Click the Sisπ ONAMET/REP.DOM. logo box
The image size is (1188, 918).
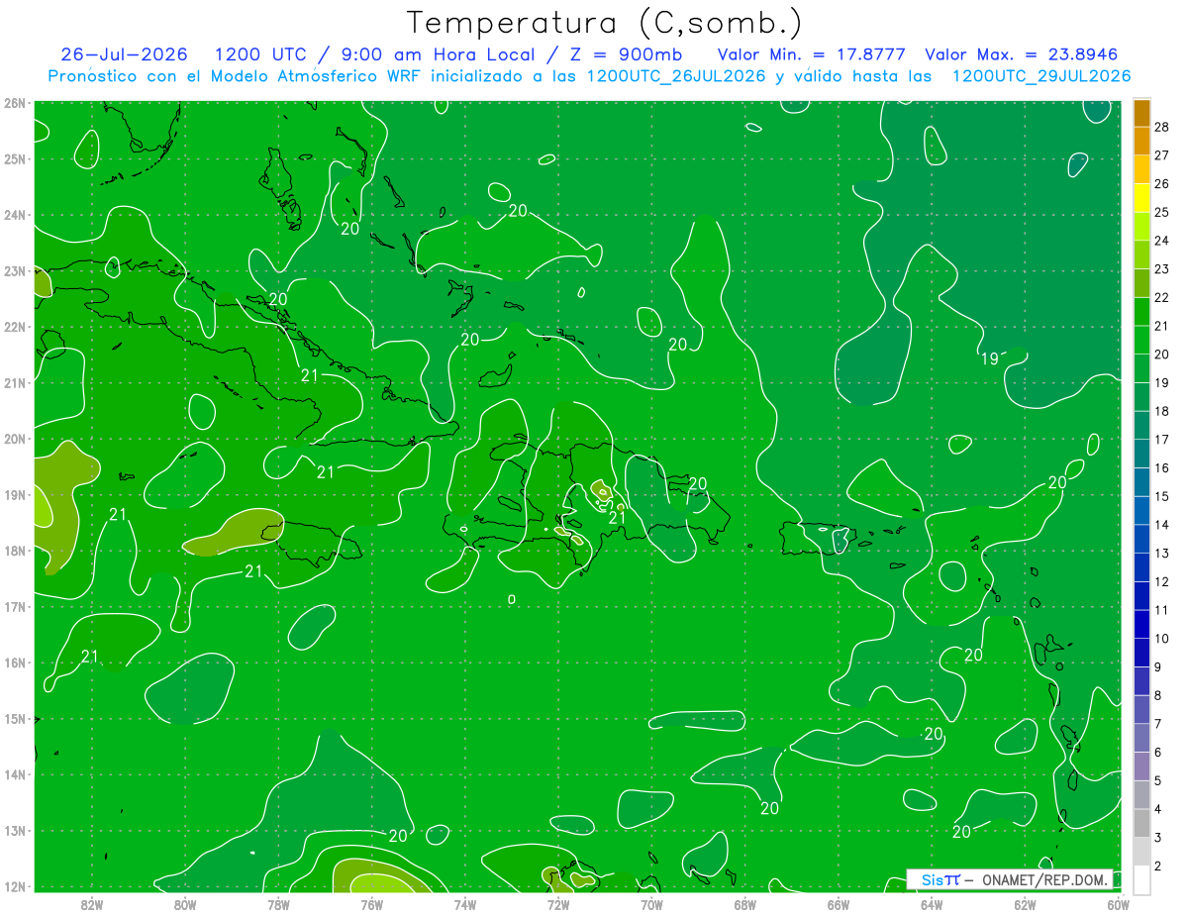1009,879
